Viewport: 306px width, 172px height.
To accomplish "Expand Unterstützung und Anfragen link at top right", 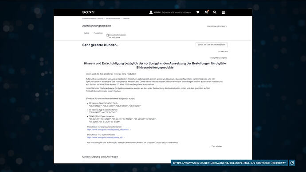I will [216, 26].
